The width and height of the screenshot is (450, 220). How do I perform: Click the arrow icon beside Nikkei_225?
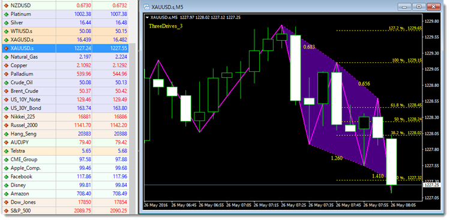(x=6, y=117)
